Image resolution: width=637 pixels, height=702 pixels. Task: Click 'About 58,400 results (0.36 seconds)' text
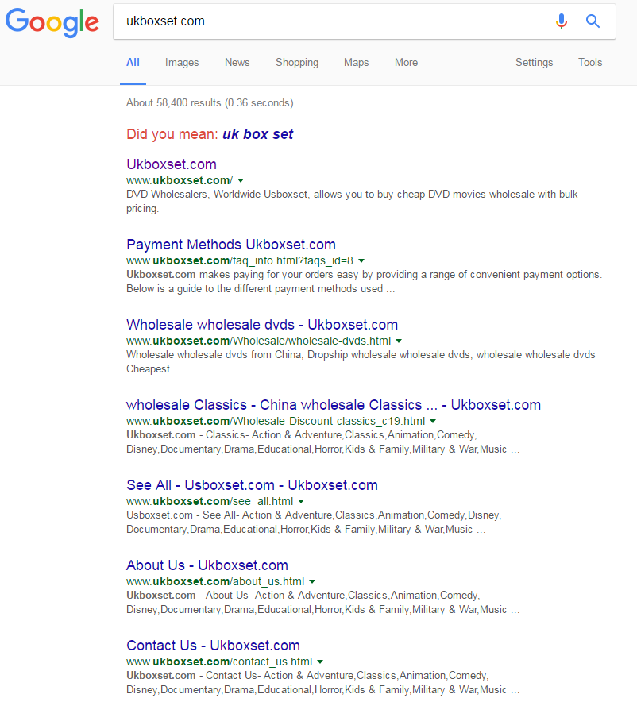210,103
